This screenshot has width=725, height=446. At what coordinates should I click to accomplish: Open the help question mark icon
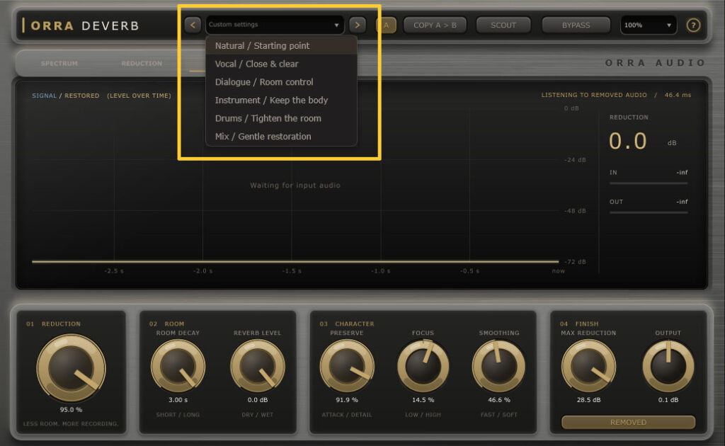[x=692, y=25]
